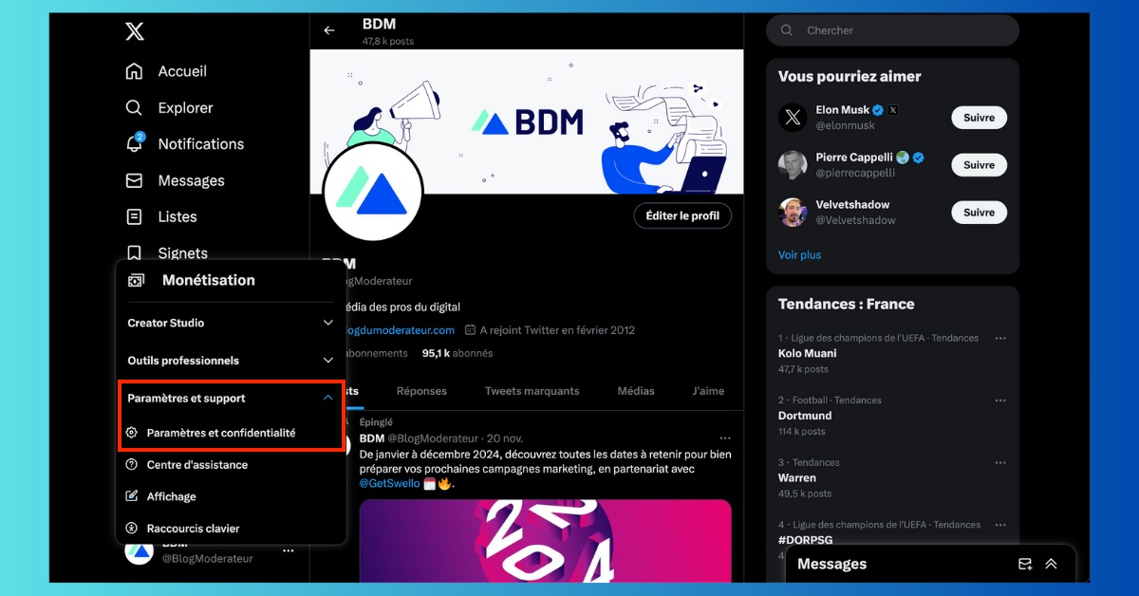Click the Affichage edit icon
This screenshot has height=596, width=1139.
(x=132, y=496)
